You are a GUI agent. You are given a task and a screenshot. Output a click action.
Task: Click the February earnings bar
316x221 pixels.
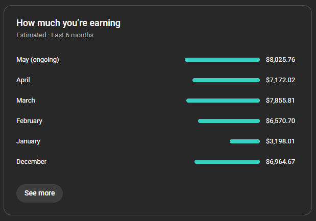229,121
